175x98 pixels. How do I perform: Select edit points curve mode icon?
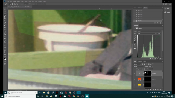pyautogui.click(x=135, y=42)
